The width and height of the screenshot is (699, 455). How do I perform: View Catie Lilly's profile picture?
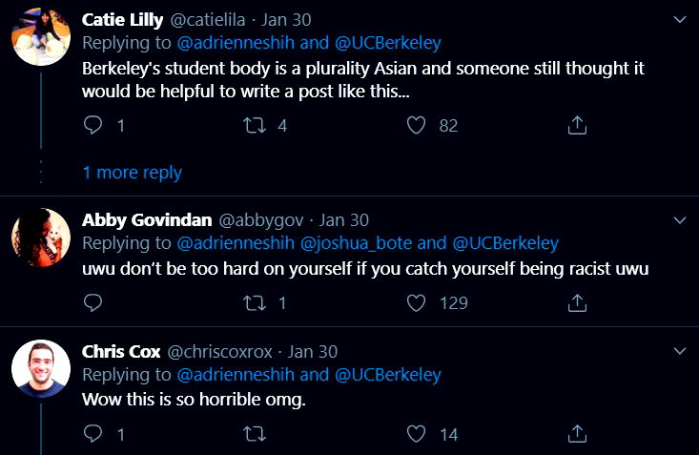coord(40,37)
